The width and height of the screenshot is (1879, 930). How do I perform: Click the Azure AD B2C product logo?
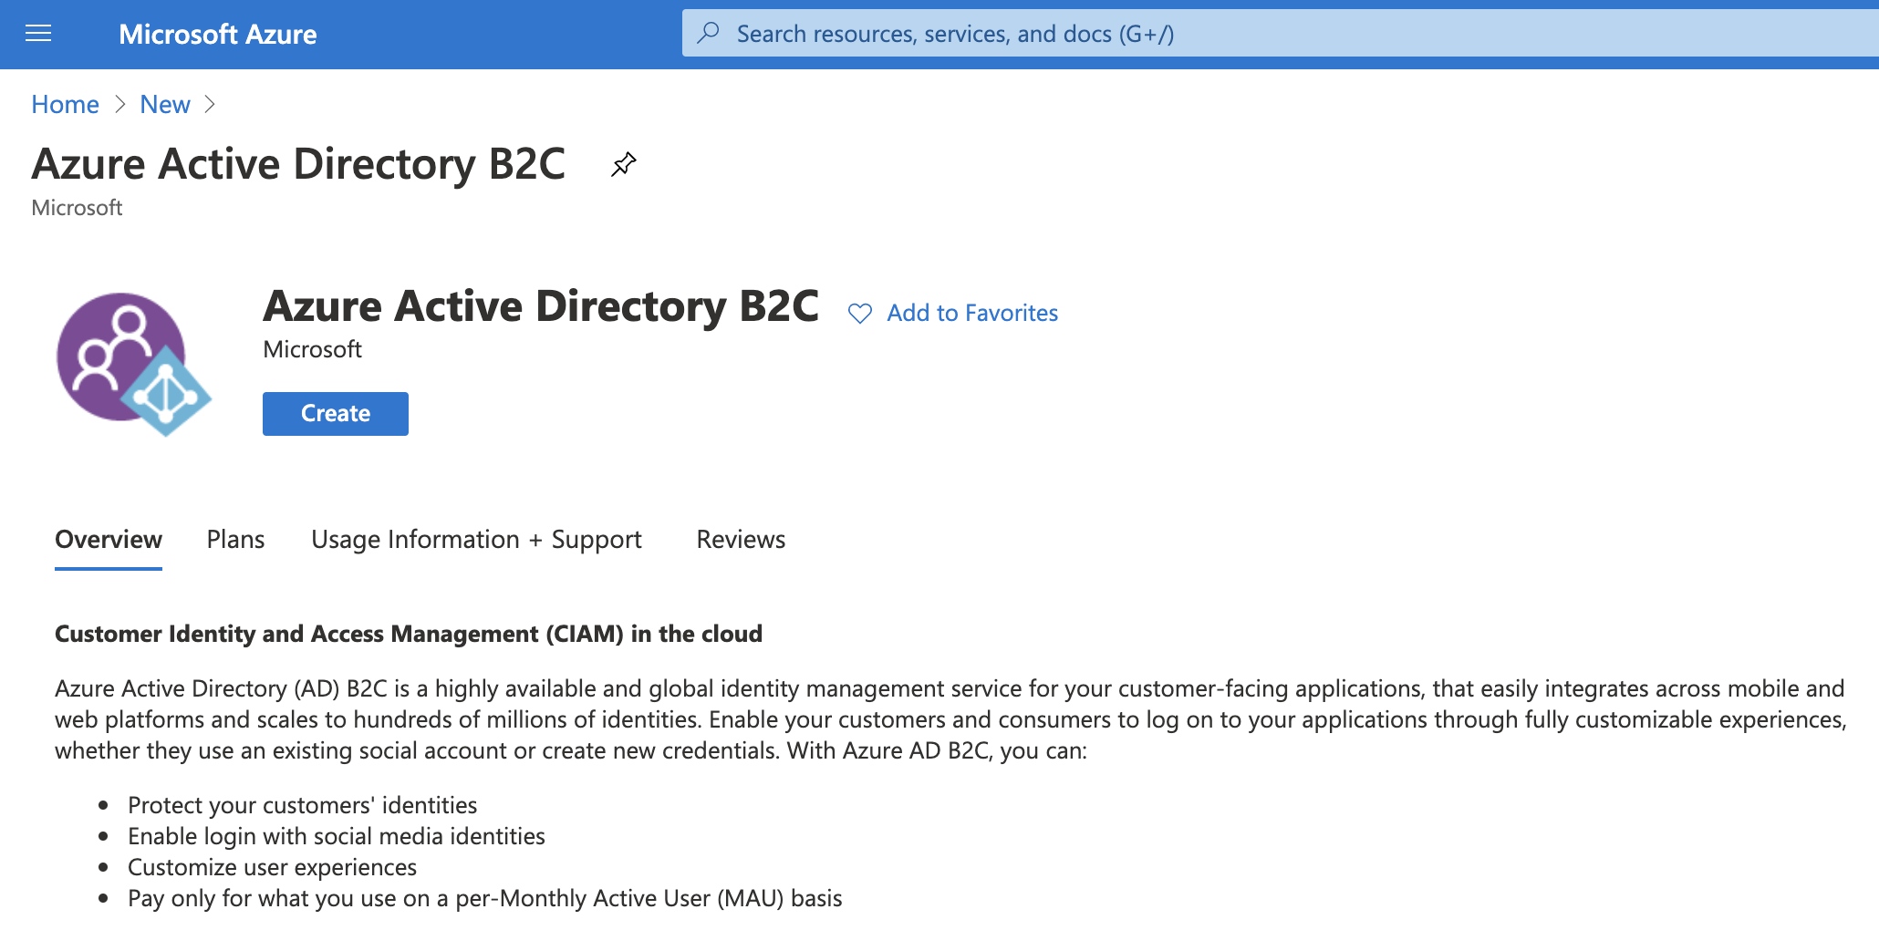[x=133, y=364]
